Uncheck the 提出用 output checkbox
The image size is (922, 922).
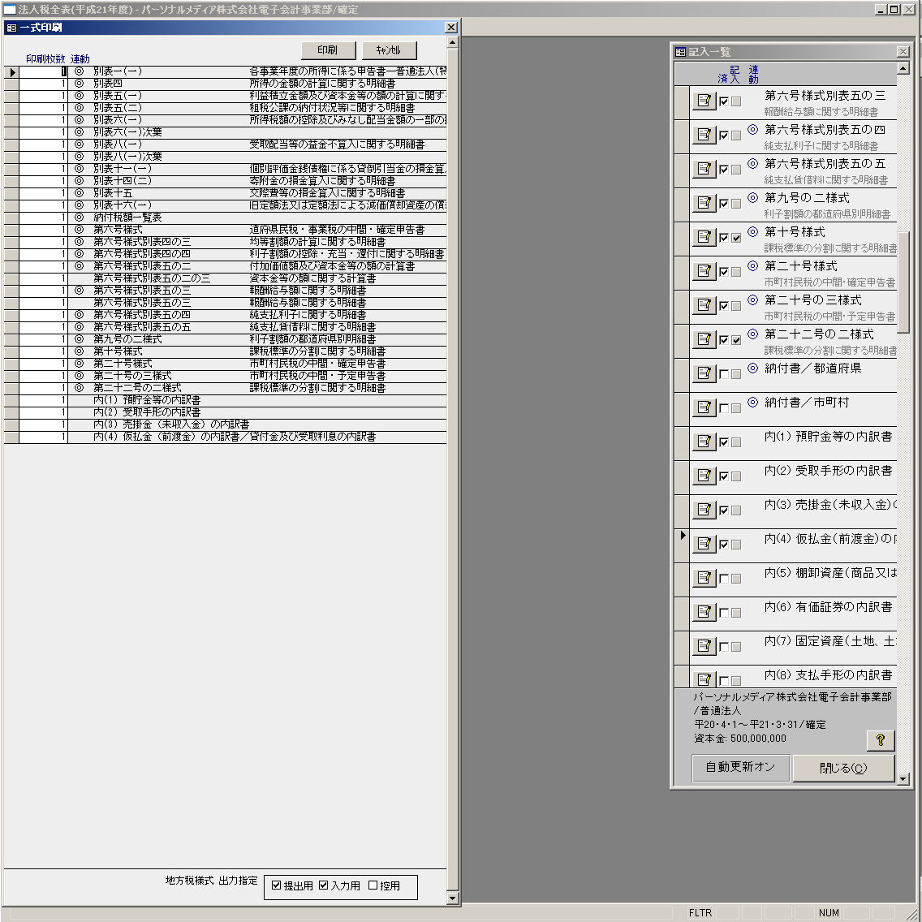tap(277, 885)
